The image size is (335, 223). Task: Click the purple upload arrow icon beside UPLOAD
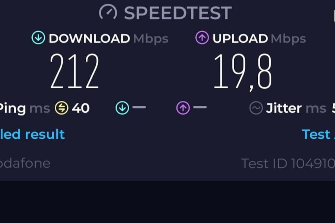(202, 38)
